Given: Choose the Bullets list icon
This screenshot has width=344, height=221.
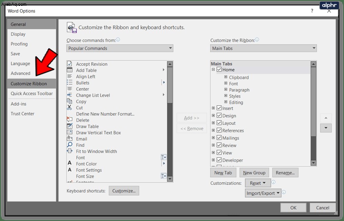Looking at the screenshot, I should 70,82.
